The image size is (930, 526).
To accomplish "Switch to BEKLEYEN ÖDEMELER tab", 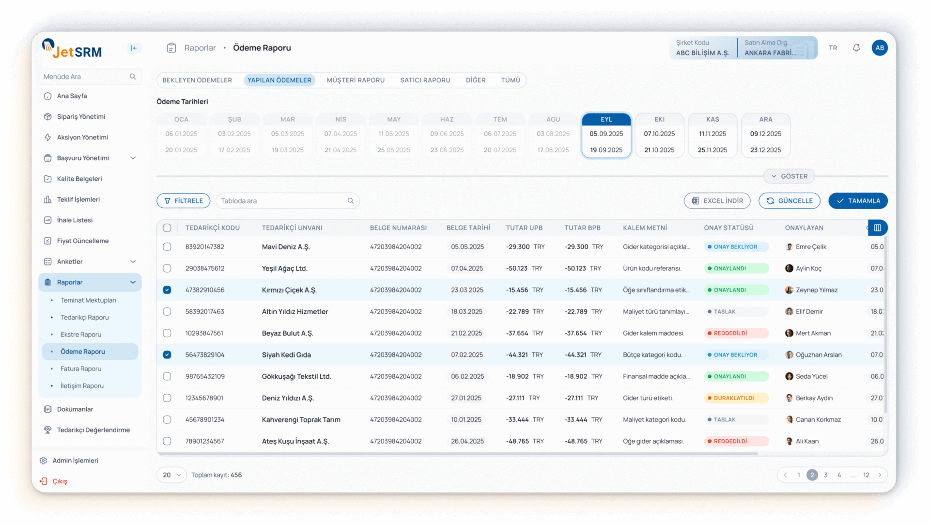I will [x=197, y=80].
